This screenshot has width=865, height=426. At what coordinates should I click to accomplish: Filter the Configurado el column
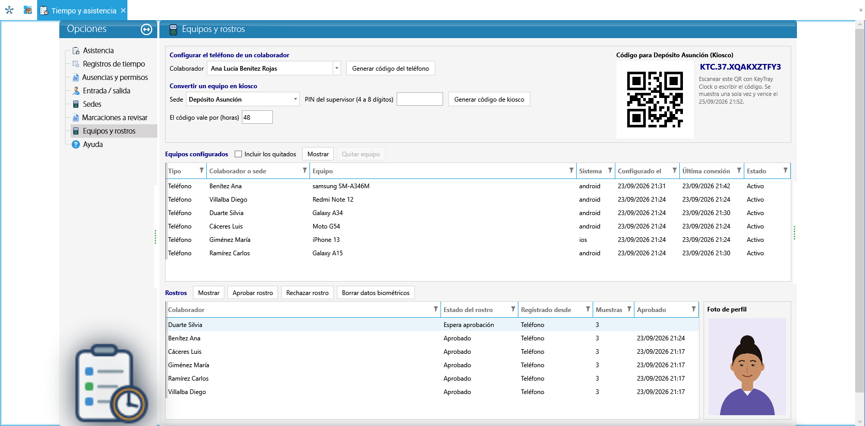click(x=675, y=170)
